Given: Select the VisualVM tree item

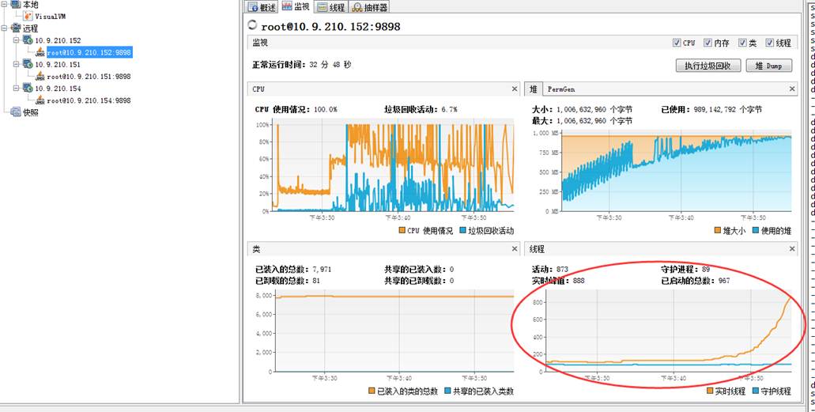Looking at the screenshot, I should coord(50,16).
